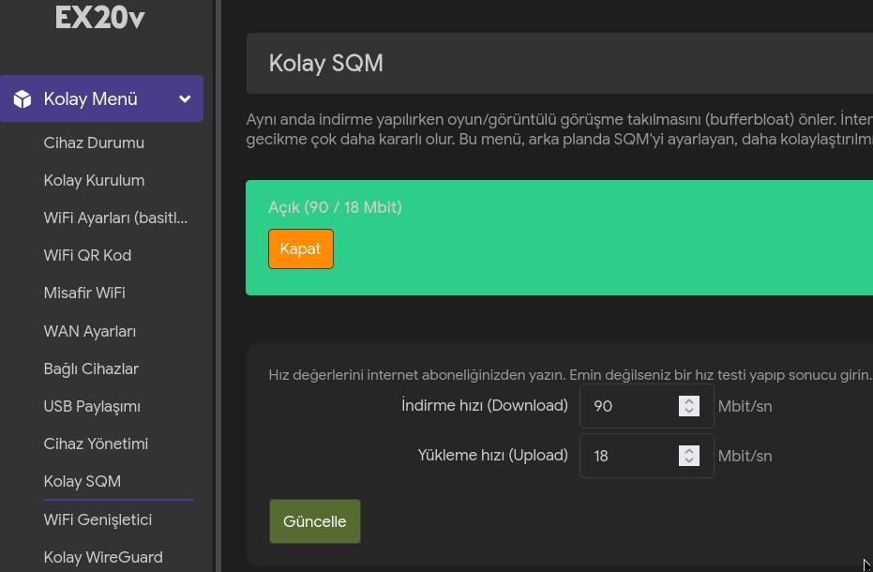Image resolution: width=873 pixels, height=572 pixels.
Task: Go to Cihaz Yönetimi
Action: tap(96, 444)
